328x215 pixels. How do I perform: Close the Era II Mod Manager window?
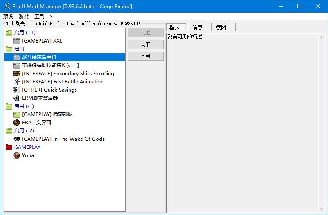click(x=318, y=6)
